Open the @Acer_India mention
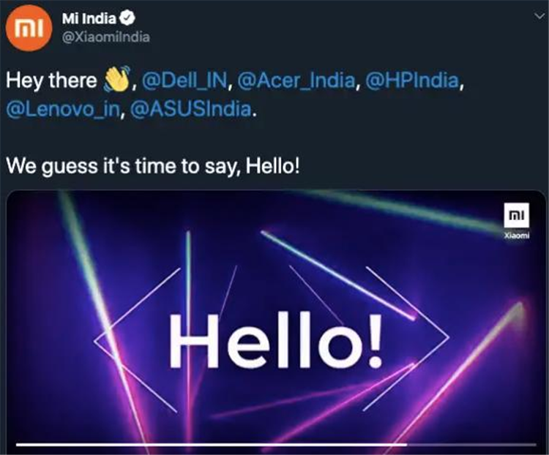Viewport: 549px width, 455px height. coord(296,80)
